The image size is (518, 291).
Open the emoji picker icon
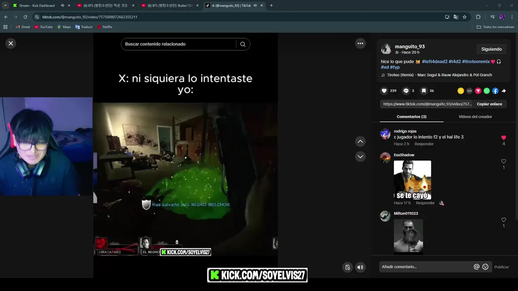(485, 267)
